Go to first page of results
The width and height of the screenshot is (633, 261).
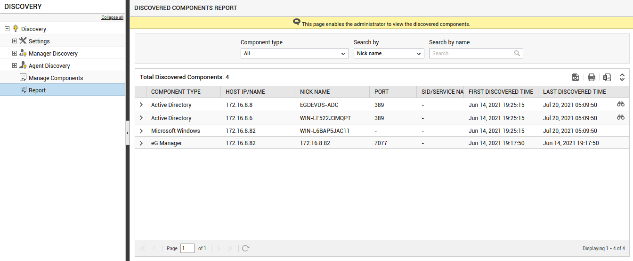(143, 248)
